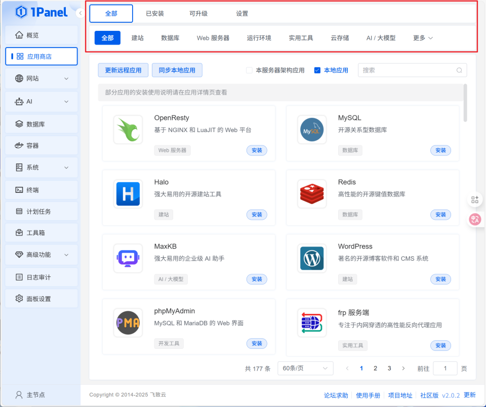Click the search magnifier icon
This screenshot has width=486, height=407.
(x=459, y=70)
